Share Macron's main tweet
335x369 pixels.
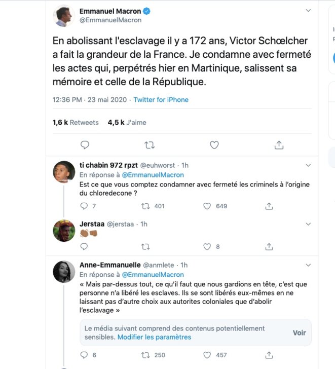[x=279, y=145]
